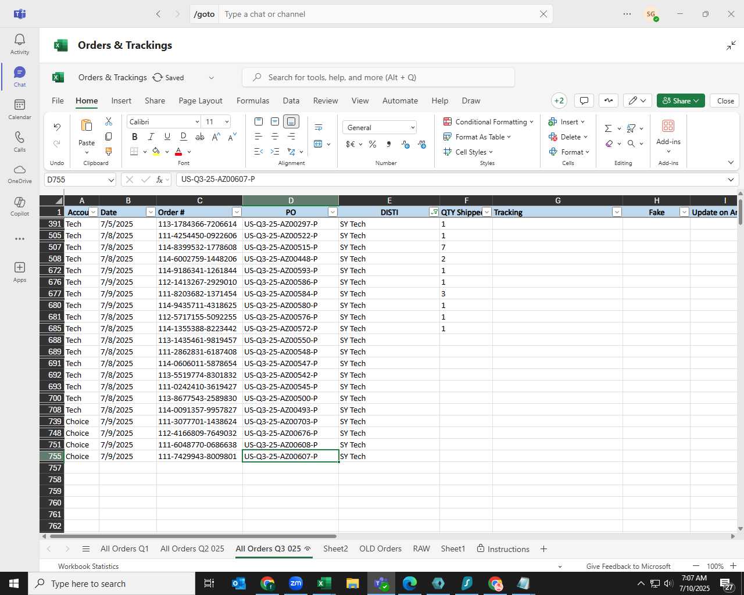The image size is (744, 595).
Task: Click Give Feedback to Microsoft link
Action: click(x=628, y=566)
